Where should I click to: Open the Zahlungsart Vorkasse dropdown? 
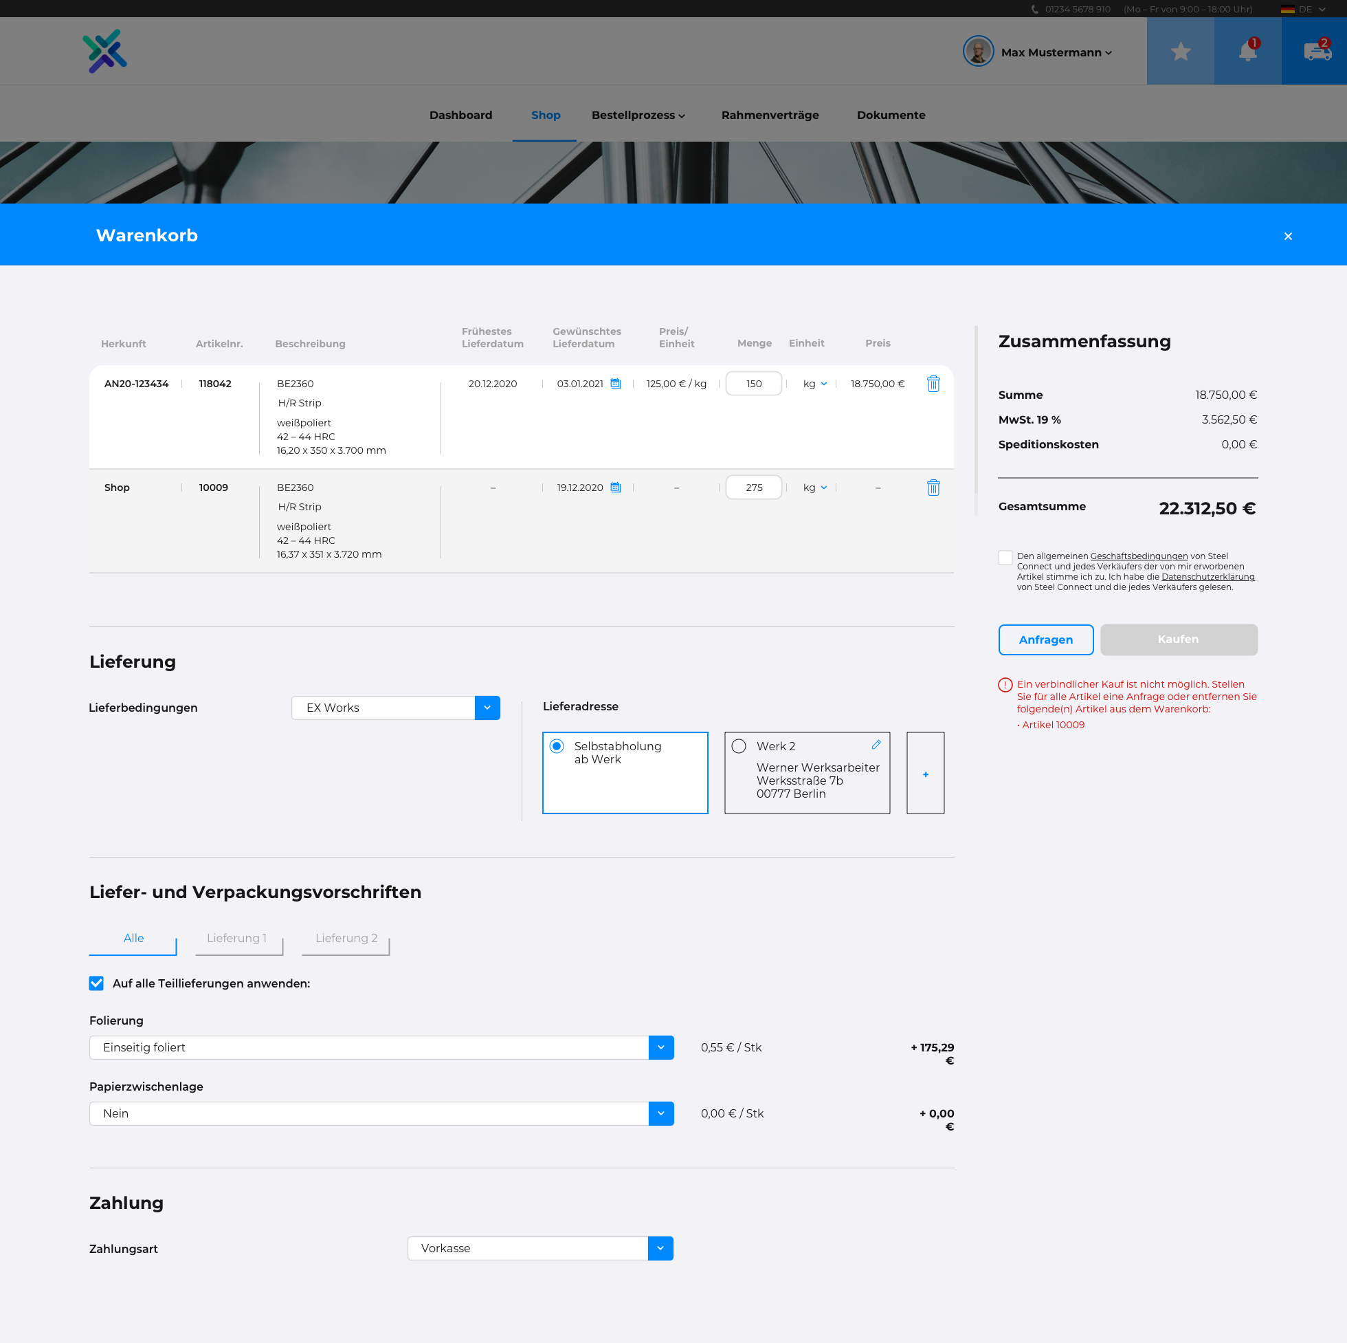point(660,1248)
